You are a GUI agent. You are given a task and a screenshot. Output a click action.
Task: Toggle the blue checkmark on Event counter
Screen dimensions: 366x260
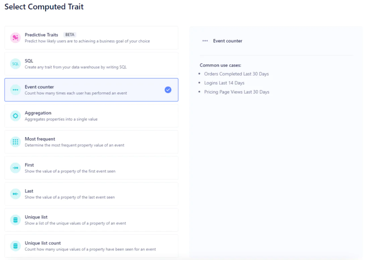point(168,90)
